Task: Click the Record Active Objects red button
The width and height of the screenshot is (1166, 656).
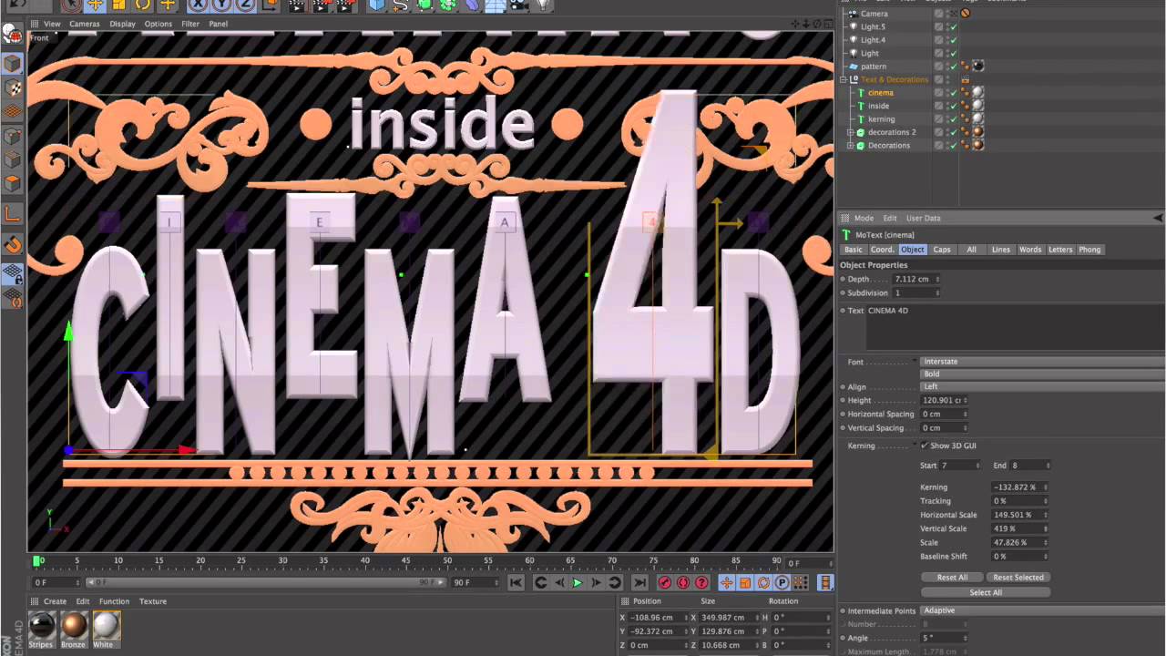Action: coord(664,583)
